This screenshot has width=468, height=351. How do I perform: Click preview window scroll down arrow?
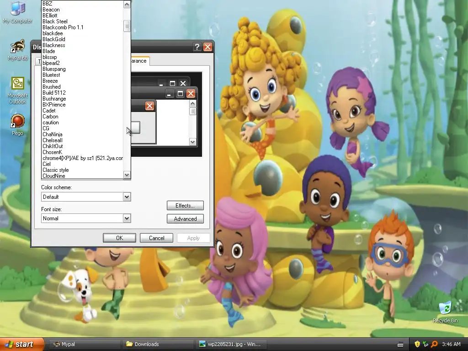coord(193,142)
